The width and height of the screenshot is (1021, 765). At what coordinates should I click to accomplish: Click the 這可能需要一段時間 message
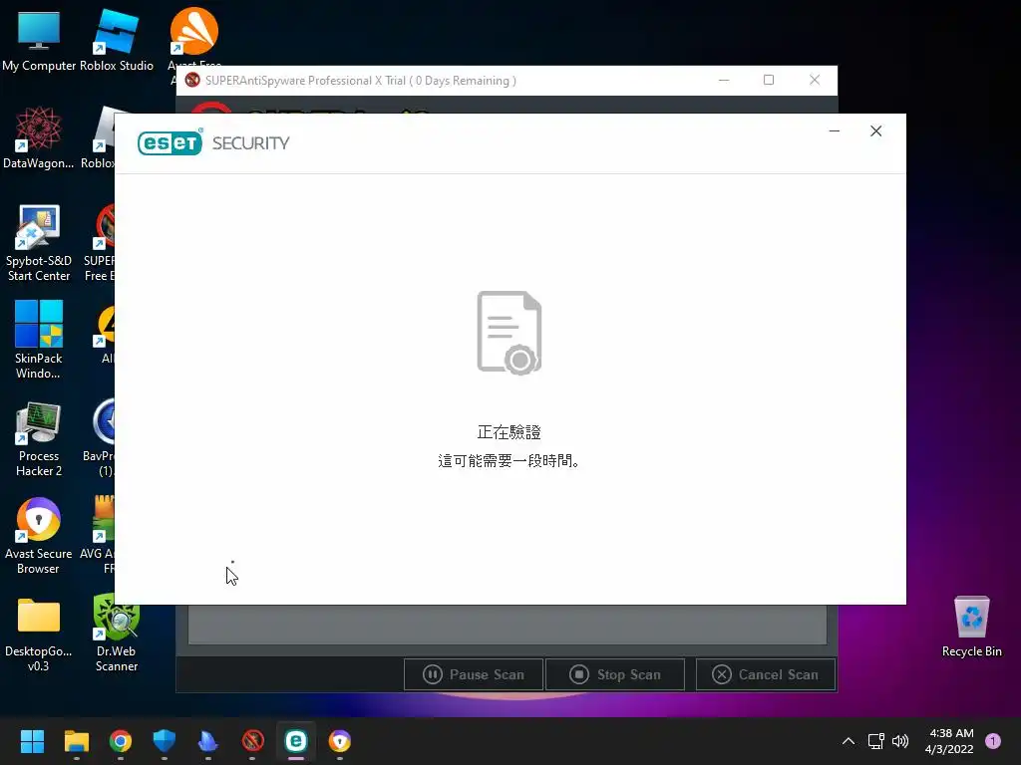[x=510, y=460]
